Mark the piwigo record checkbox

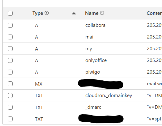click(x=10, y=72)
